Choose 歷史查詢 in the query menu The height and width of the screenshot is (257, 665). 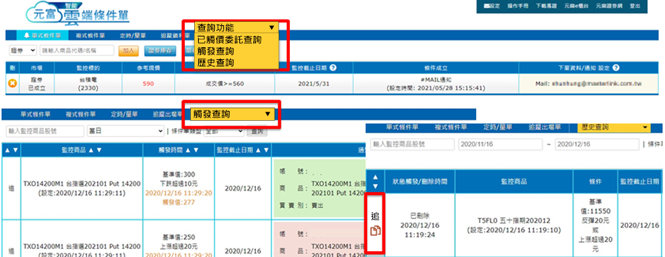click(x=215, y=62)
